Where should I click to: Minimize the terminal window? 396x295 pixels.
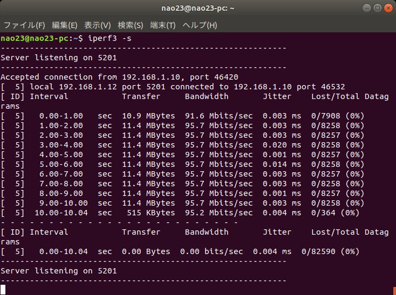pos(366,8)
